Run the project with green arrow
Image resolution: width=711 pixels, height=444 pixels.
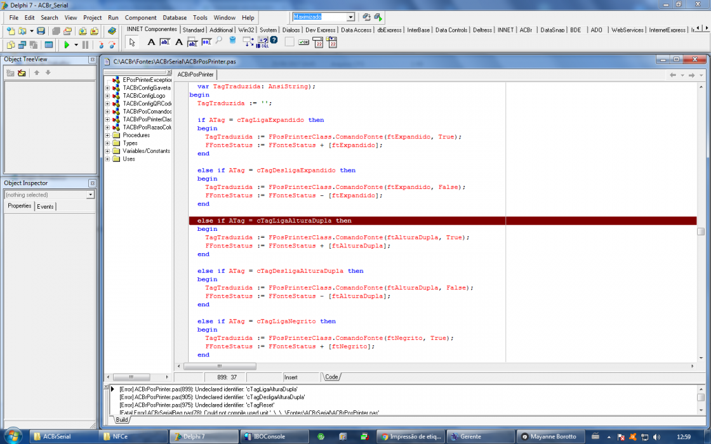pyautogui.click(x=67, y=45)
